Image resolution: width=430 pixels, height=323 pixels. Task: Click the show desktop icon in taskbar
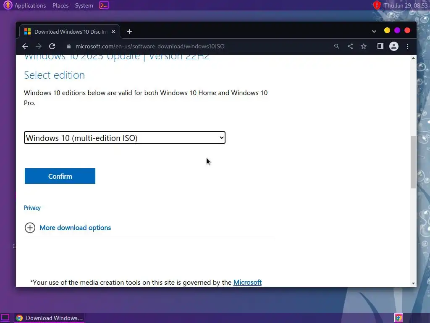[x=5, y=318]
